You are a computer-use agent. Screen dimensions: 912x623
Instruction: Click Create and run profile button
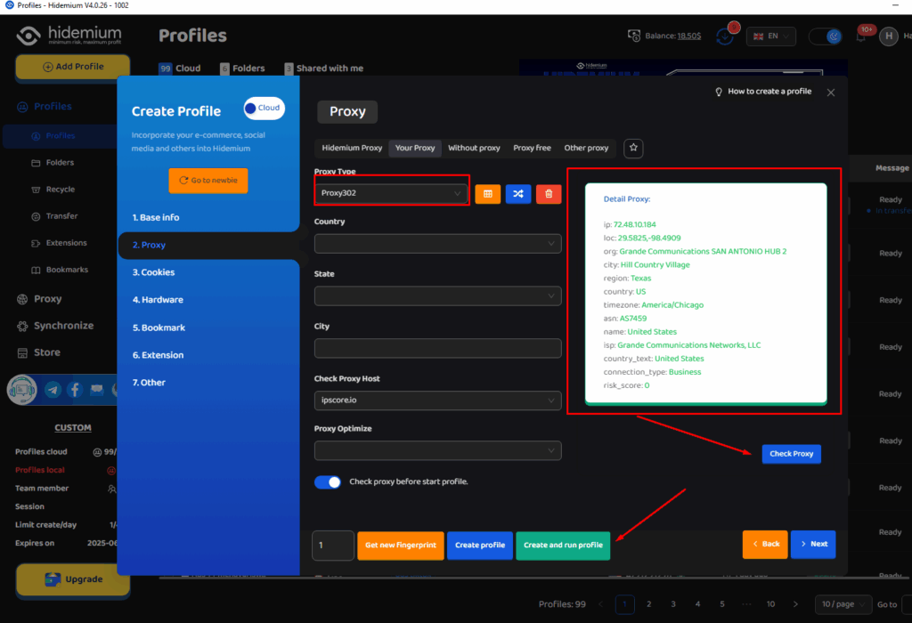point(563,545)
